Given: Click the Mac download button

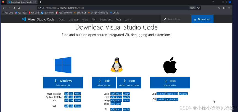Looking at the screenshot, I should (x=170, y=82).
